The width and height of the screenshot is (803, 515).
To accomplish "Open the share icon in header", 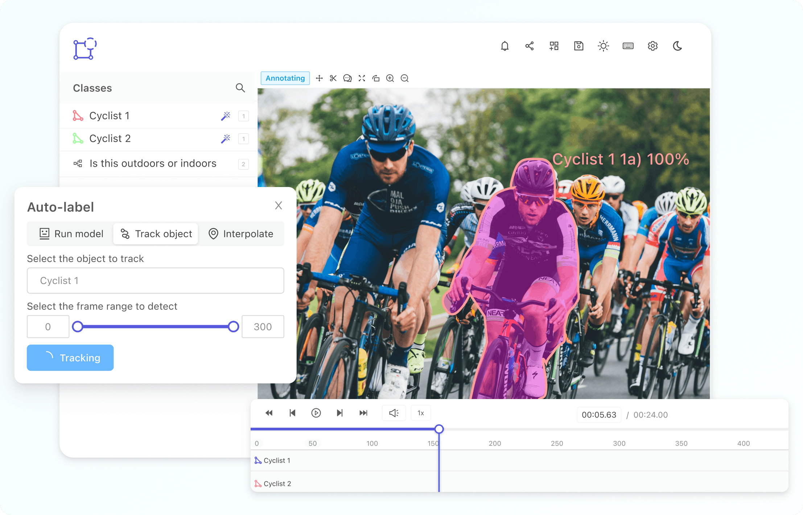I will (529, 46).
